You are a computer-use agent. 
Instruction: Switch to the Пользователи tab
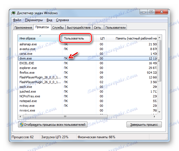coord(115,28)
